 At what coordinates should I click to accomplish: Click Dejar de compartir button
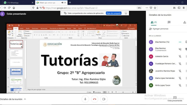click(114, 13)
